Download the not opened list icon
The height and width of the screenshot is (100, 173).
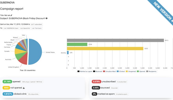24,88
